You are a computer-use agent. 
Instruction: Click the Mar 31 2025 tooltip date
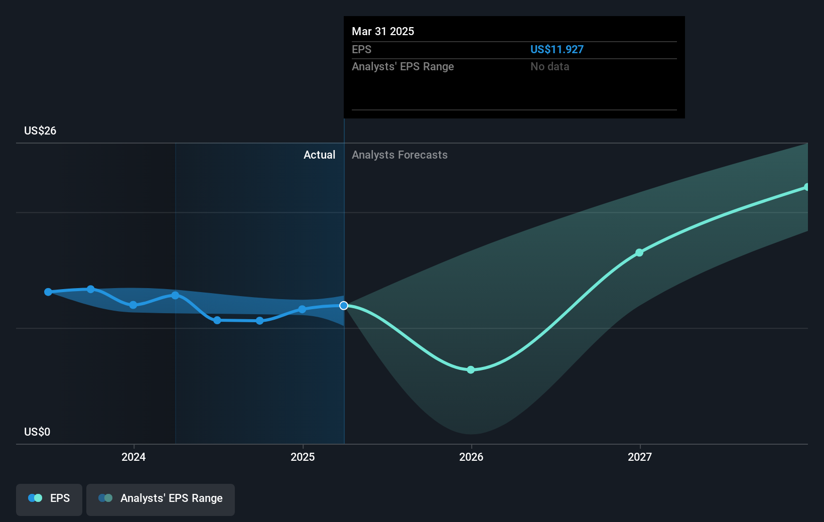point(383,31)
